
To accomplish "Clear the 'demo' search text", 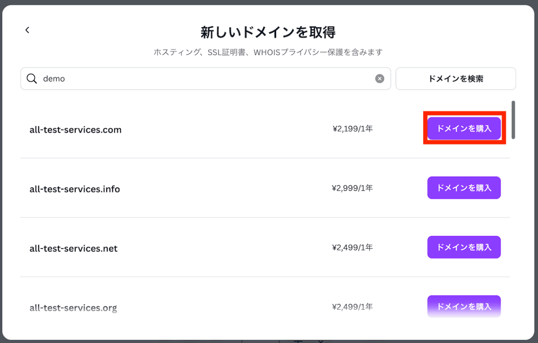I will pos(380,79).
